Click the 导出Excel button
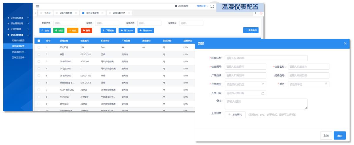The width and height of the screenshot is (354, 145). [x=146, y=30]
